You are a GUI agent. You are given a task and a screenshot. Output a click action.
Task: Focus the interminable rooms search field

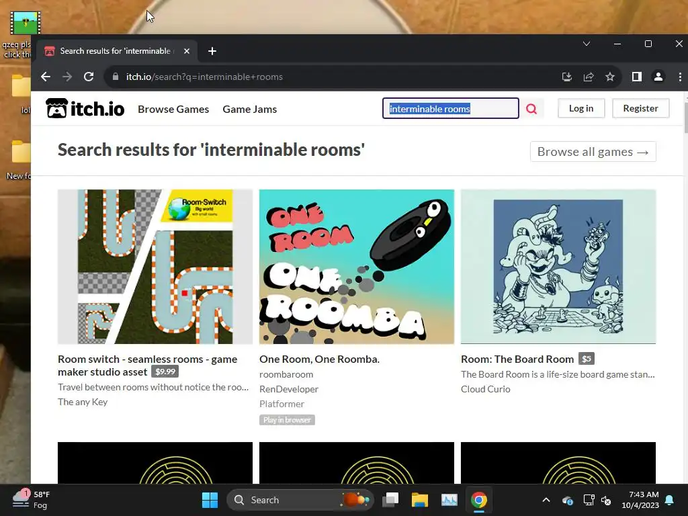(450, 108)
